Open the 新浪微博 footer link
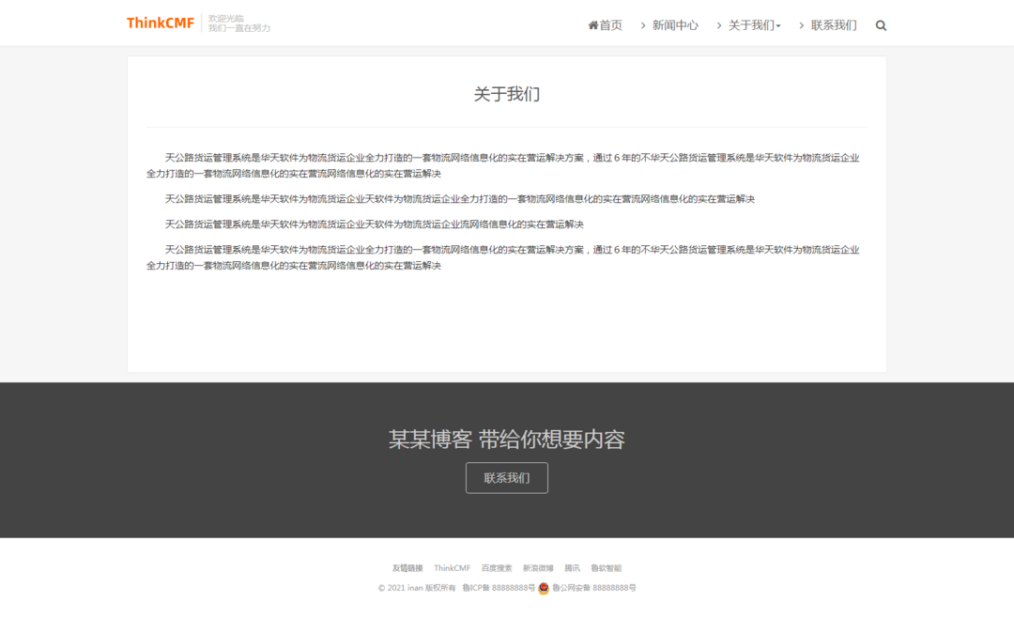Viewport: 1014px width, 633px height. click(538, 568)
